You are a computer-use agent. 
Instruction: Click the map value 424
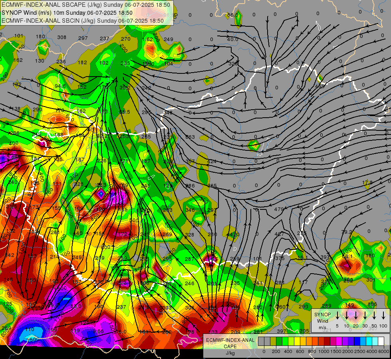pyautogui.click(x=211, y=162)
